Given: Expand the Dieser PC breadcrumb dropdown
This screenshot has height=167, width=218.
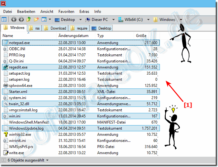Looking at the screenshot, I should pyautogui.click(x=113, y=20).
